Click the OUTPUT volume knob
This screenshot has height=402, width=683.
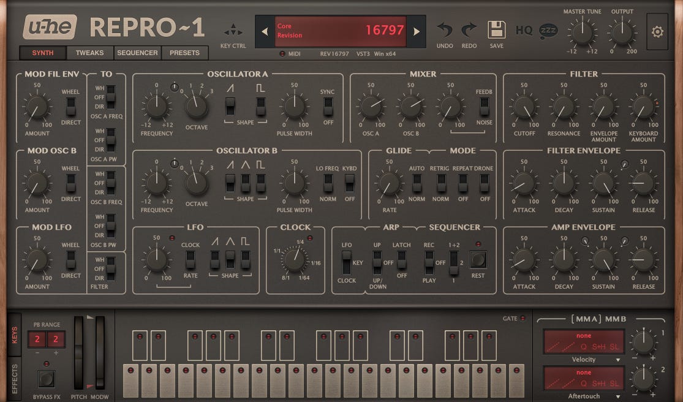(x=622, y=34)
